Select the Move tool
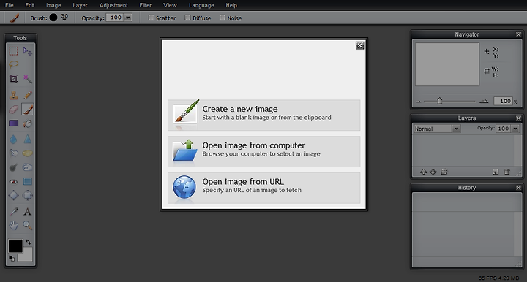The height and width of the screenshot is (282, 527). click(28, 51)
